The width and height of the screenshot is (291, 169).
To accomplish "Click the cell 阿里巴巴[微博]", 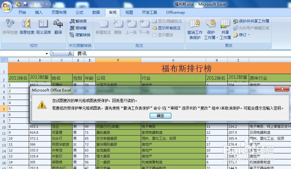I will click(x=118, y=127).
